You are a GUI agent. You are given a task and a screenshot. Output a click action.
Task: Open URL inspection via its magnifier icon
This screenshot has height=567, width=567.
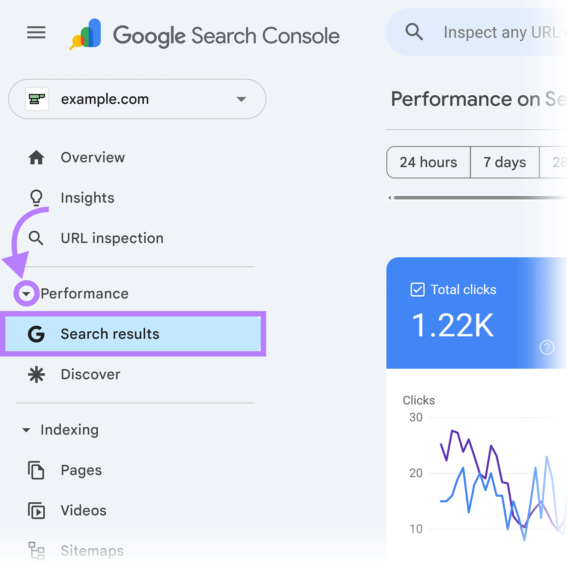(x=36, y=238)
